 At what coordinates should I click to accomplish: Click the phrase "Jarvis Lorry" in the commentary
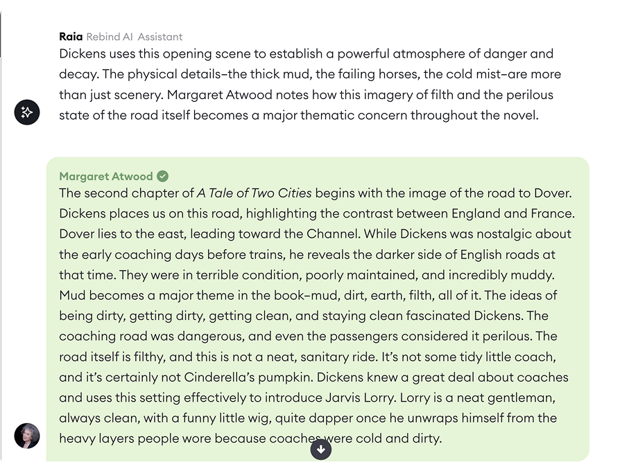pos(360,398)
